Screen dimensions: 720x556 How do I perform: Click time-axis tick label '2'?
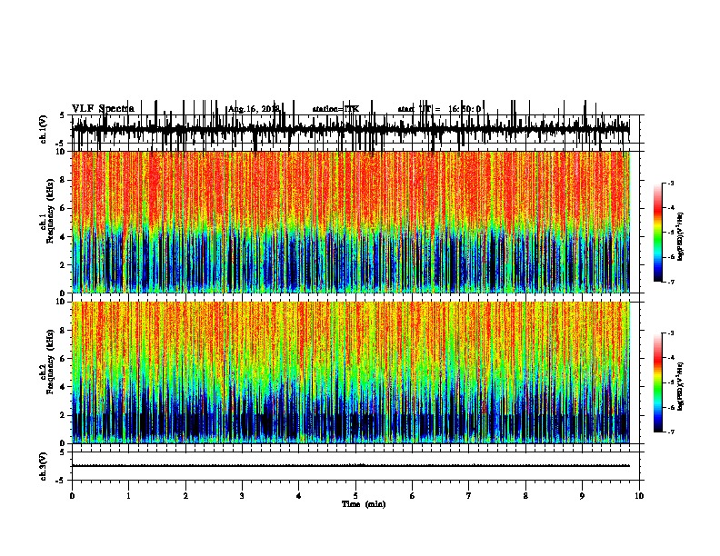185,496
